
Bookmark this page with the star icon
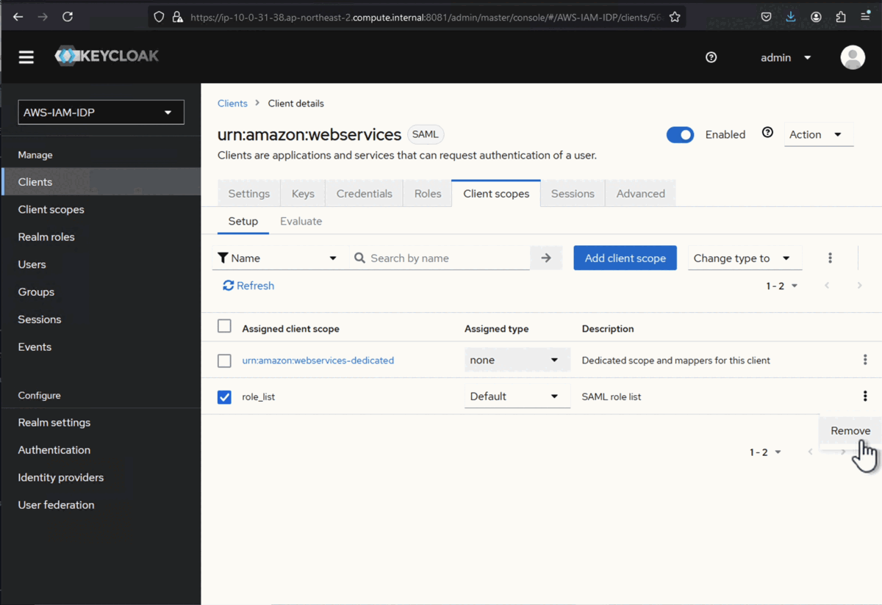click(675, 17)
